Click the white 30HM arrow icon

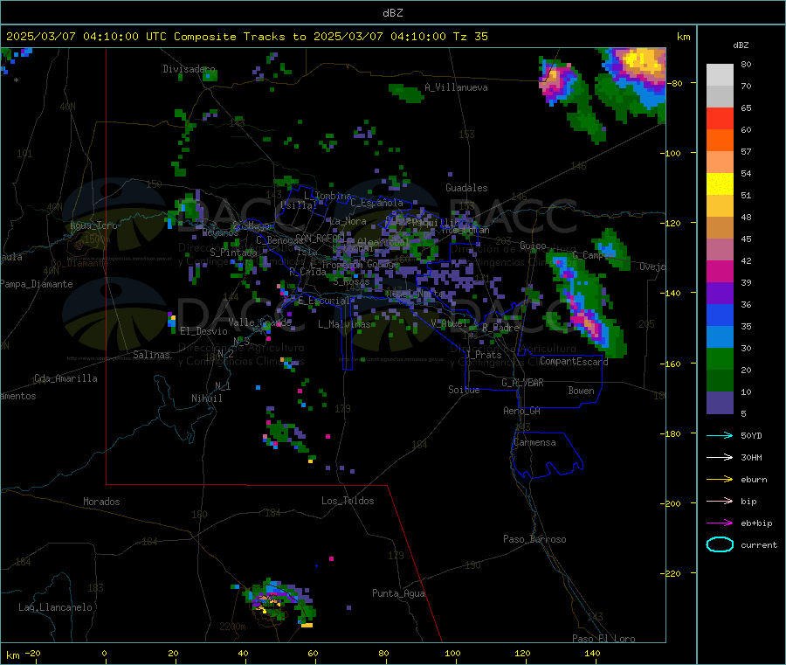(720, 457)
